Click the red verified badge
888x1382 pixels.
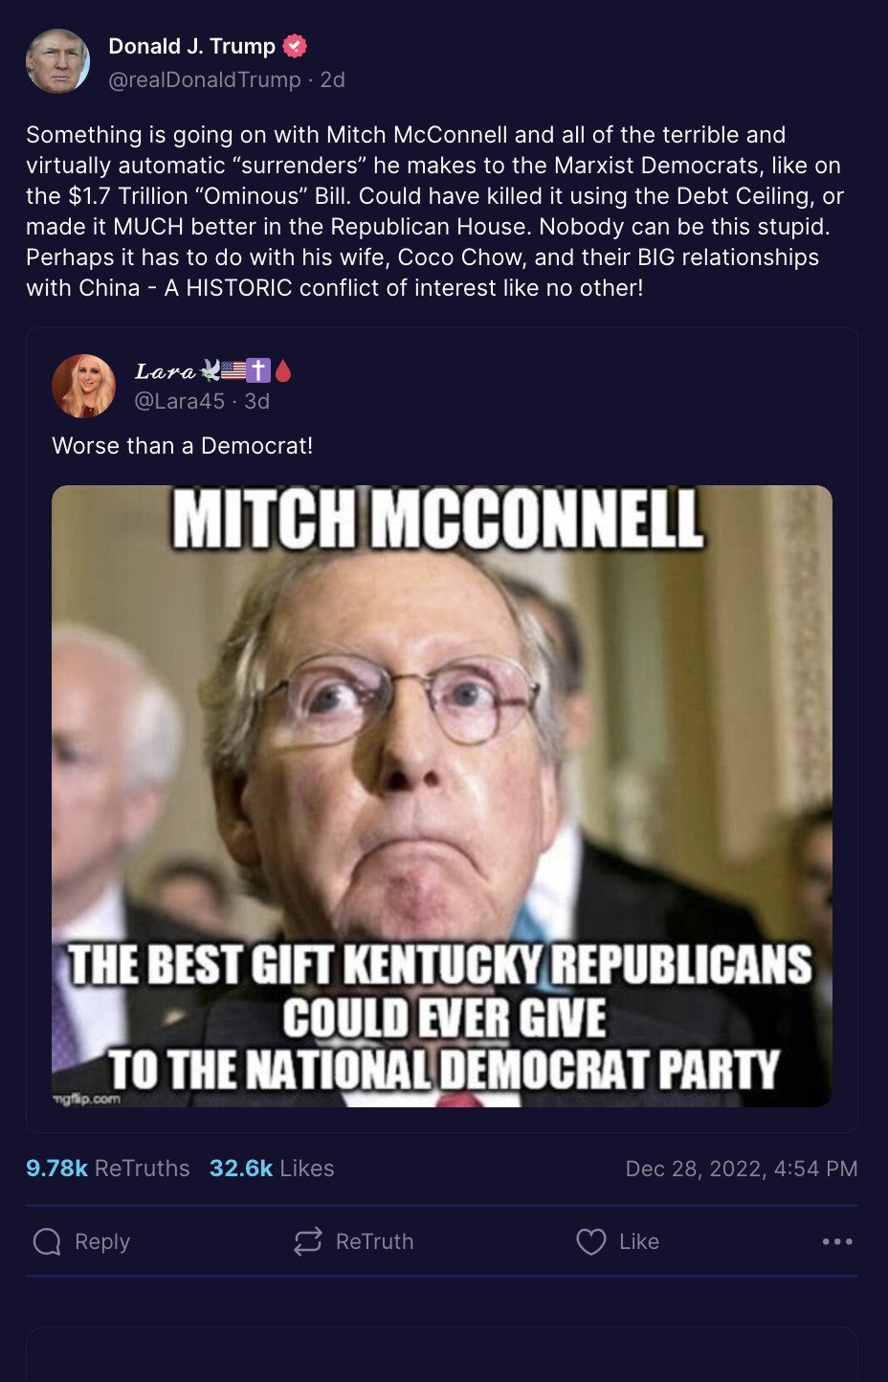coord(295,46)
